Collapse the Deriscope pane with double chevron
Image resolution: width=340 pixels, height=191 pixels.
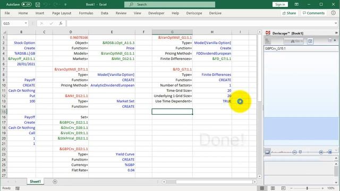pos(336,33)
